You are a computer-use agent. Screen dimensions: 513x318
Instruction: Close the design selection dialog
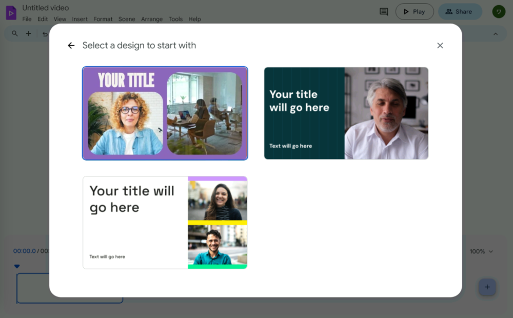[440, 46]
